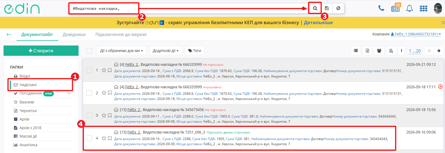Click the red cancelled status icon

tap(440, 87)
